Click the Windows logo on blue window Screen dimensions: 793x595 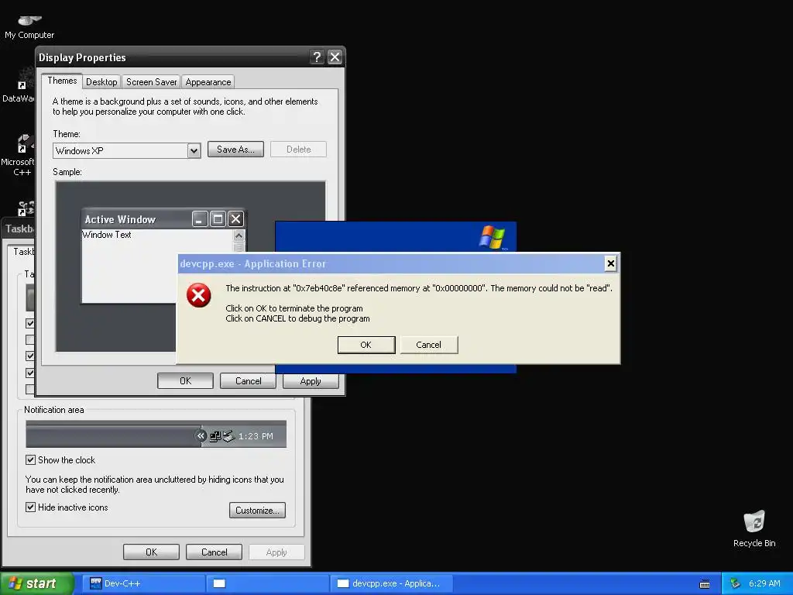click(x=492, y=237)
